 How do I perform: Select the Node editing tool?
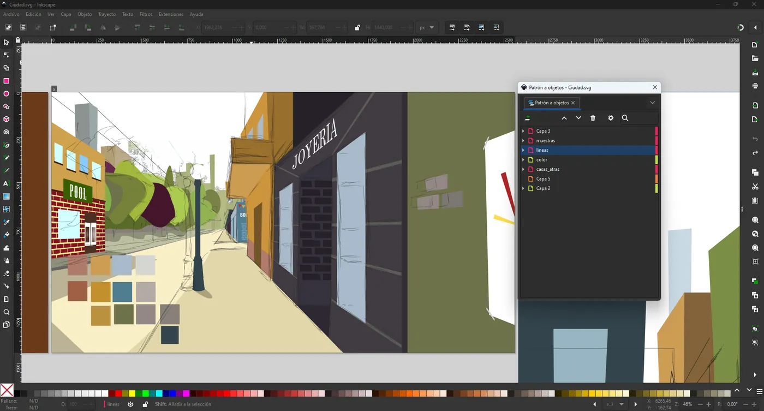pos(7,55)
